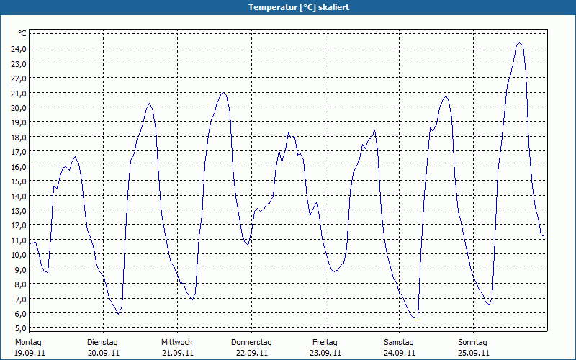Click Wednesday's temperature peak at 21°C
The height and width of the screenshot is (360, 576).
pos(223,93)
